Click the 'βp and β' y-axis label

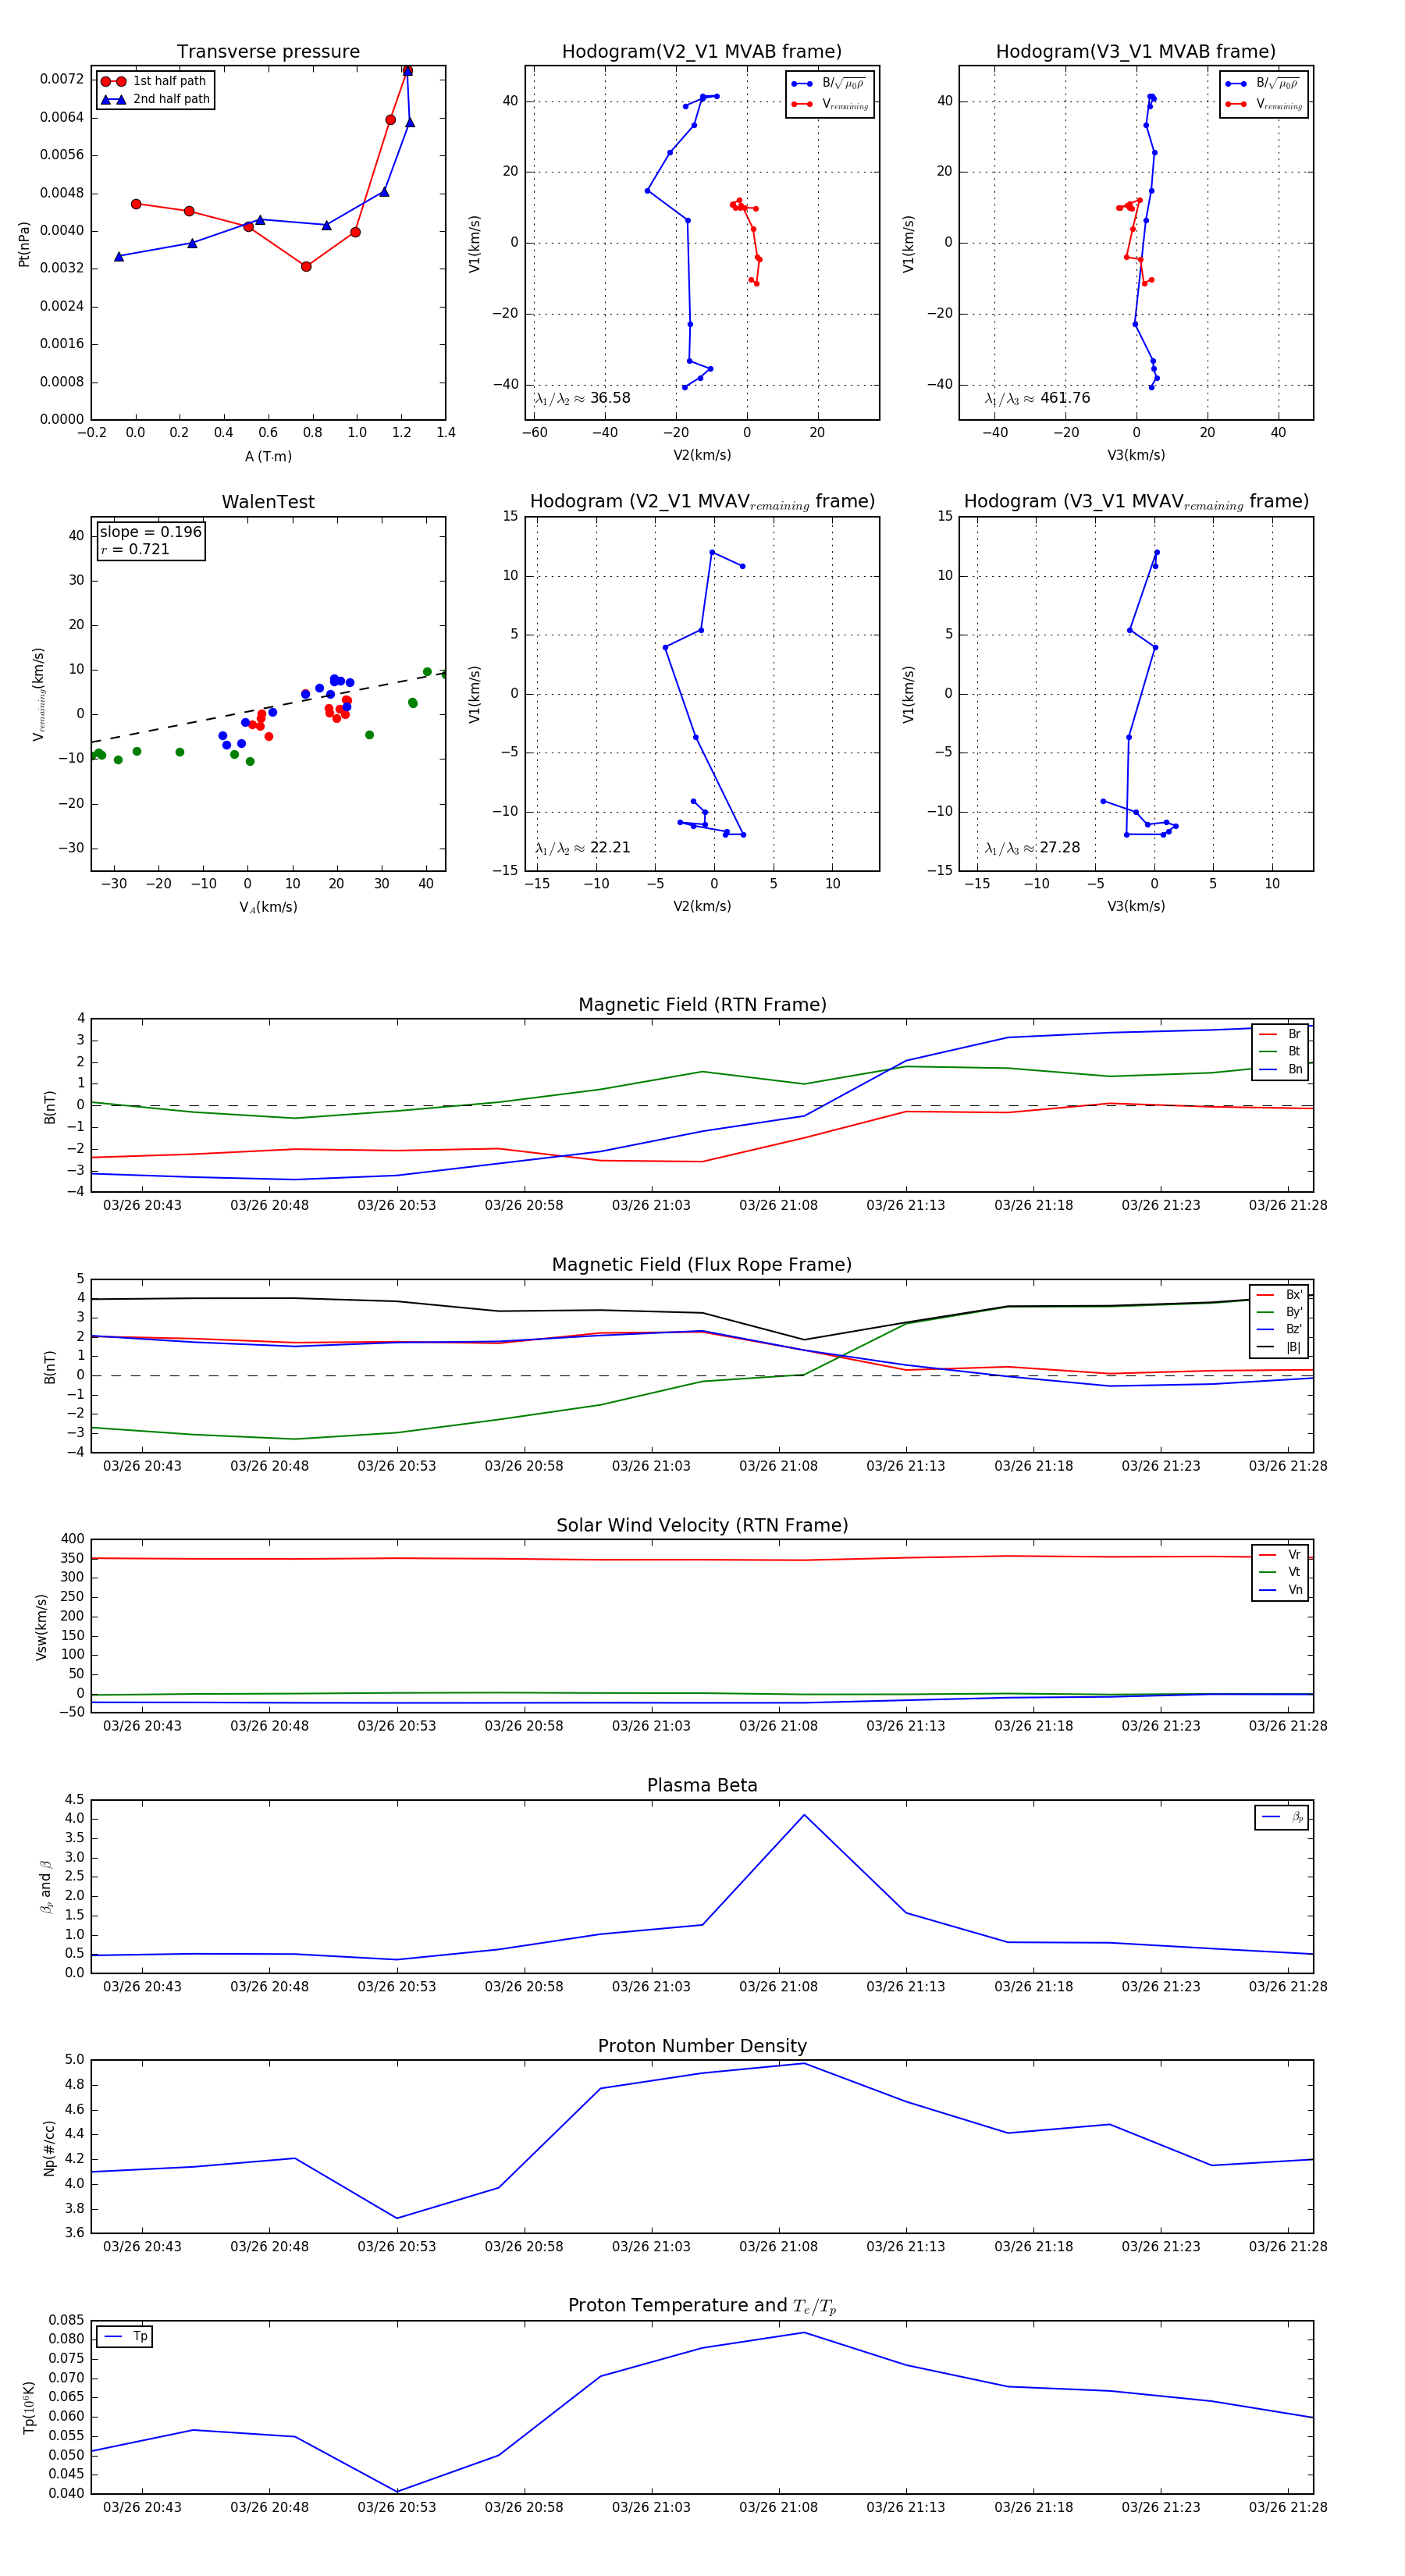45,1887
